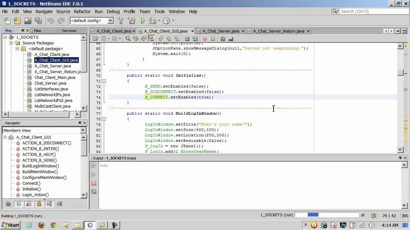Open the Refactor menu
410x230 pixels.
coord(82,11)
